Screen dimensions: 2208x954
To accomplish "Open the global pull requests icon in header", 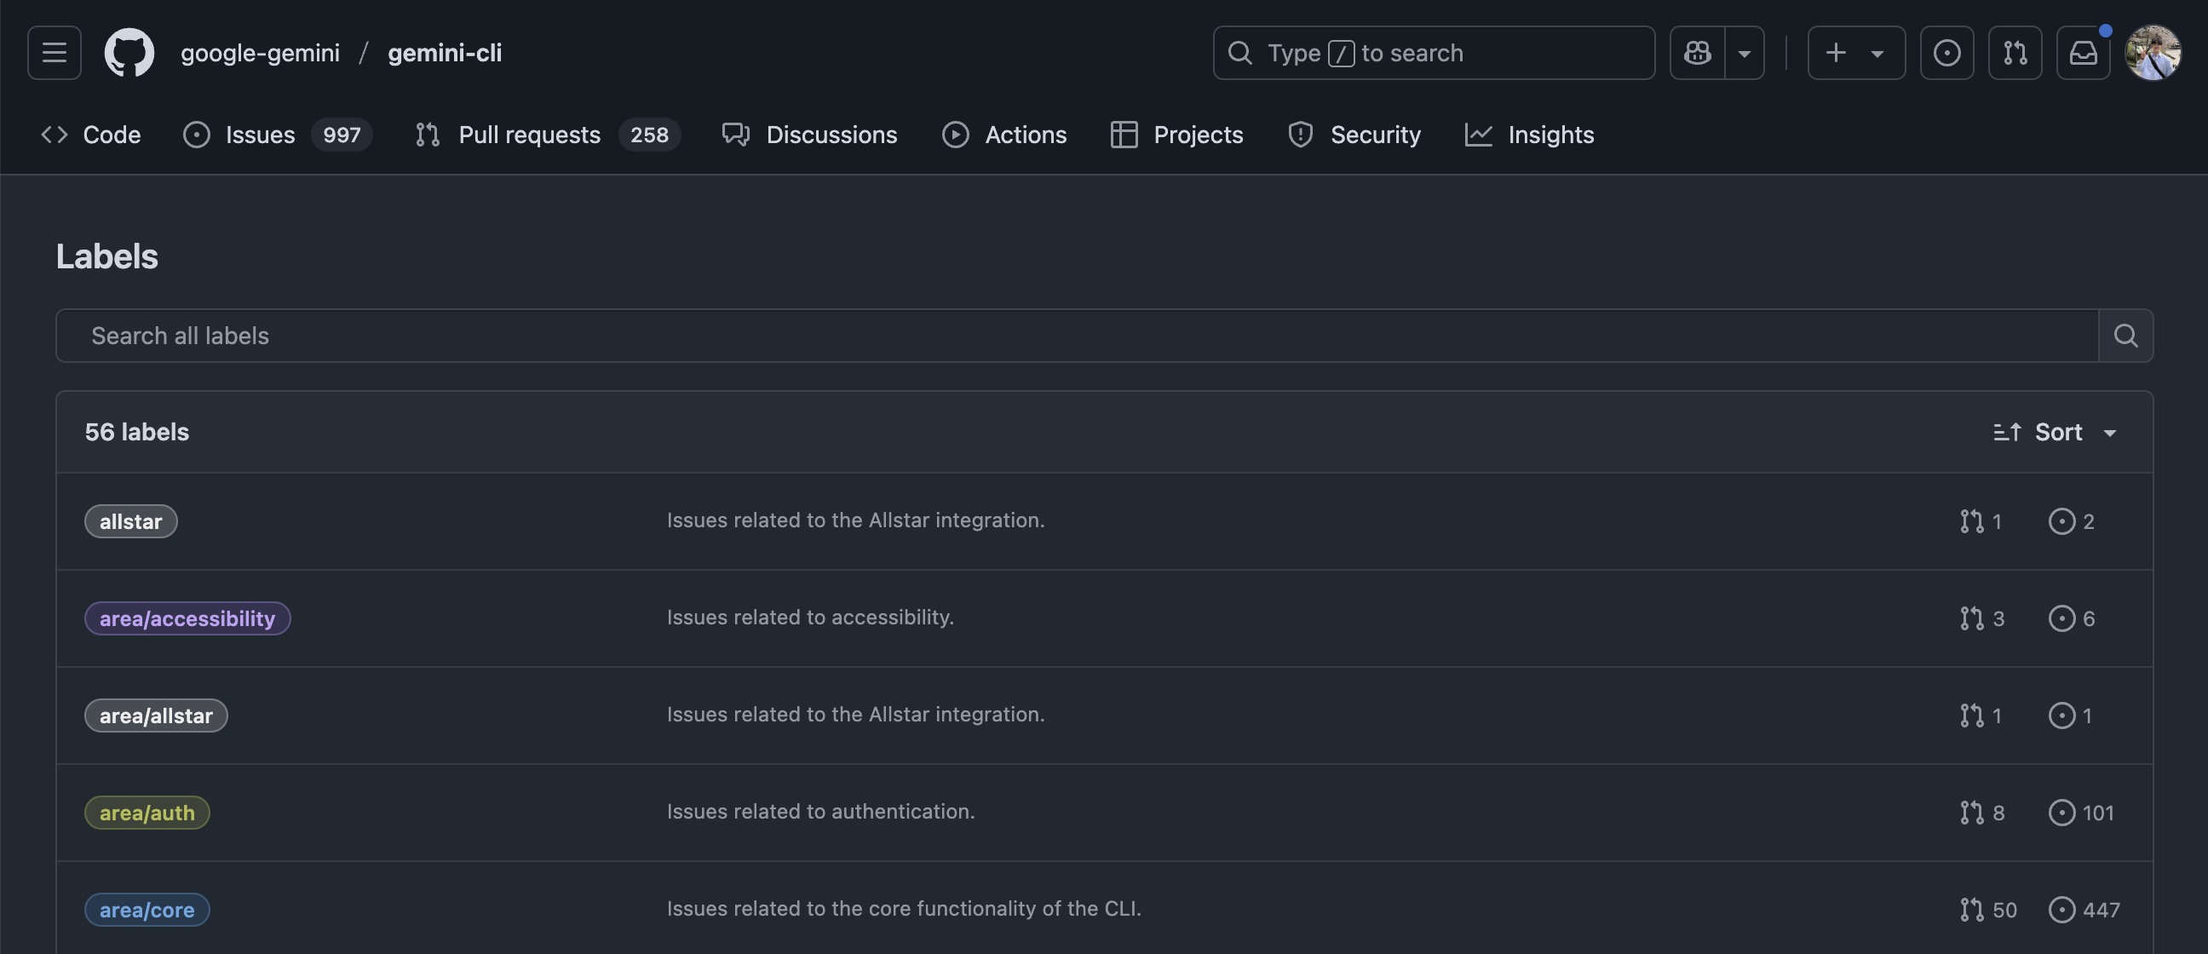I will 2015,53.
